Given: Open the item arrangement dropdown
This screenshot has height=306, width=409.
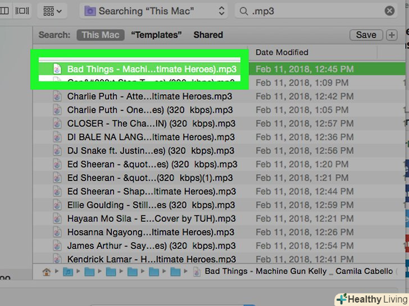Looking at the screenshot, I should [x=52, y=11].
